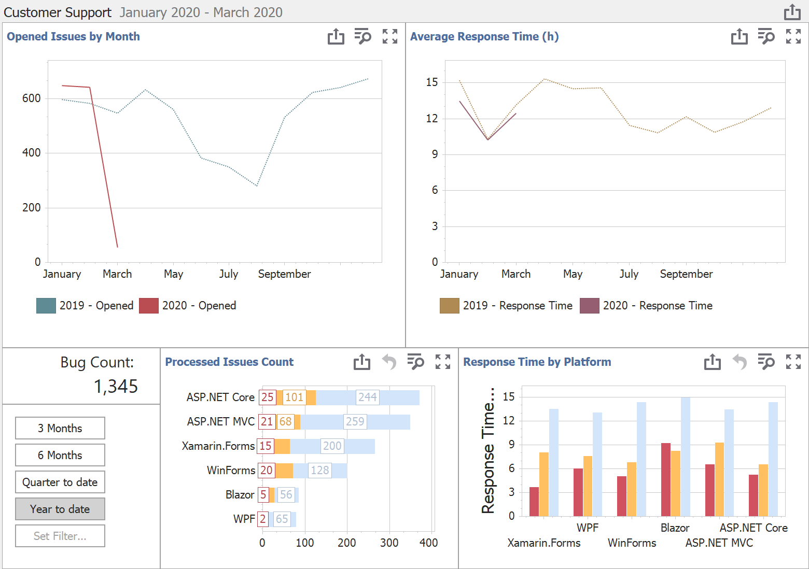Switch to Quarter to date range
The image size is (809, 569).
pyautogui.click(x=60, y=482)
